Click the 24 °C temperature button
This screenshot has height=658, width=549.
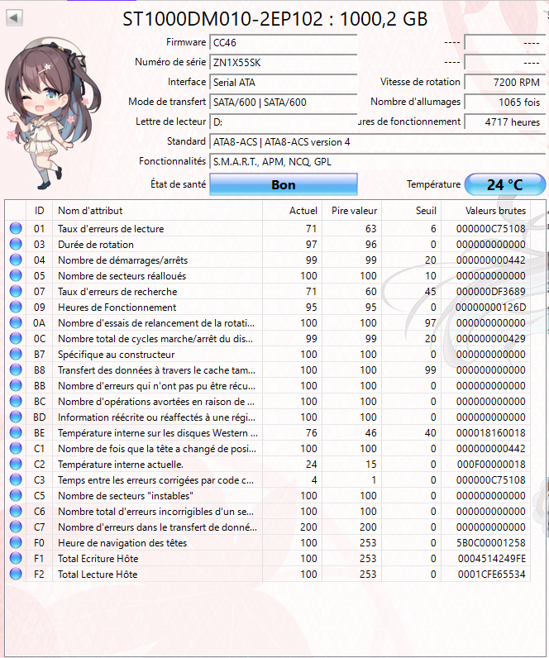coord(505,184)
